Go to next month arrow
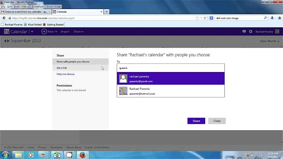The width and height of the screenshot is (283, 159). 8,41
